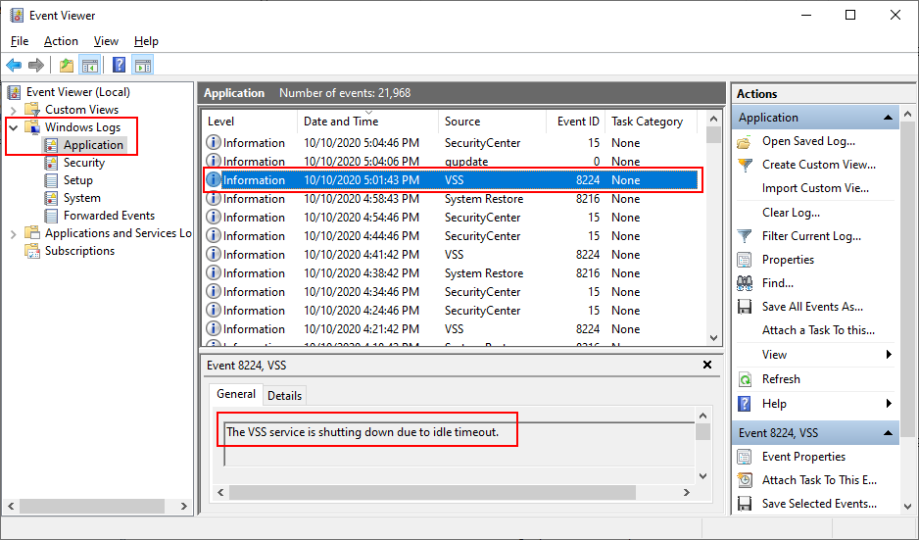919x540 pixels.
Task: Open the File menu
Action: pos(20,41)
